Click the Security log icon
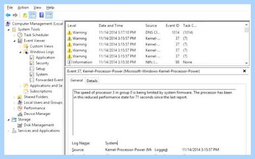255x159 pixels. click(32, 63)
